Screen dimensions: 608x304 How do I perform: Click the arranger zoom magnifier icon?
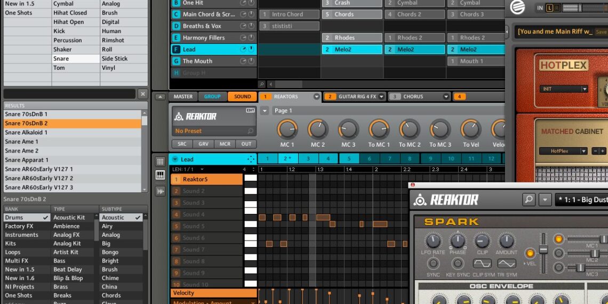click(x=262, y=84)
